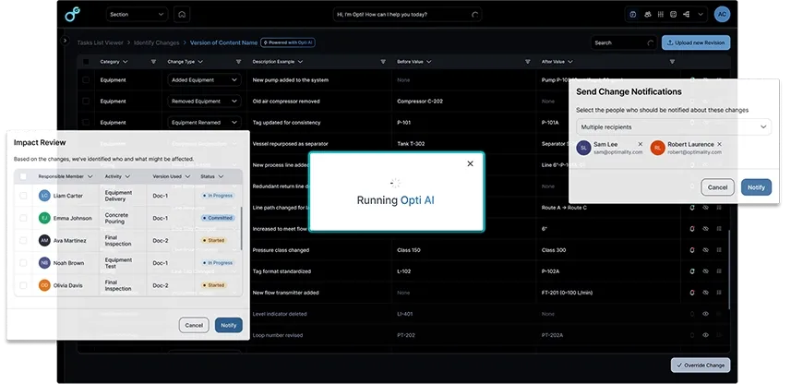This screenshot has height=384, width=803.
Task: Check the Removed Equipment row checkbox
Action: 86,102
